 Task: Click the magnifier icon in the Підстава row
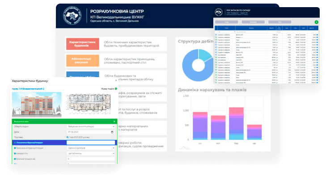tap(68, 137)
